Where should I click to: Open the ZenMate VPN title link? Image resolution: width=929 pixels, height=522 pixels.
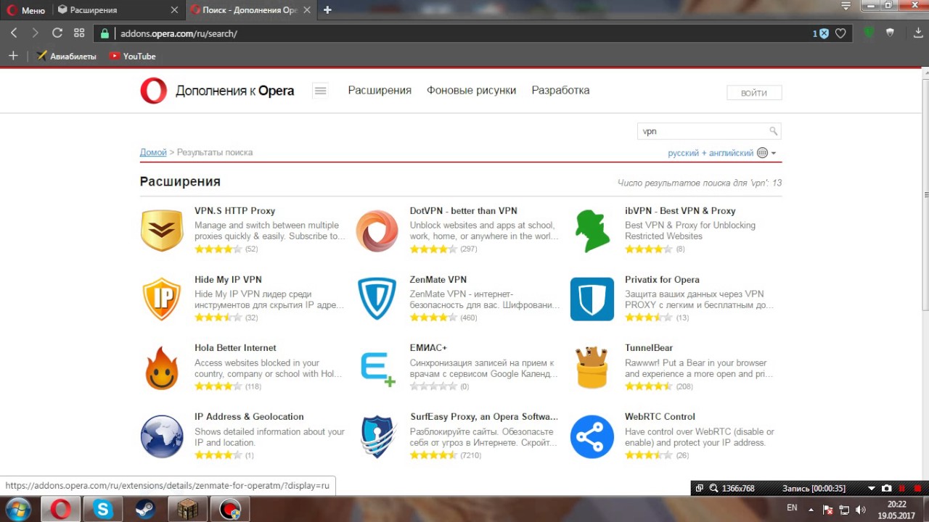pos(438,280)
